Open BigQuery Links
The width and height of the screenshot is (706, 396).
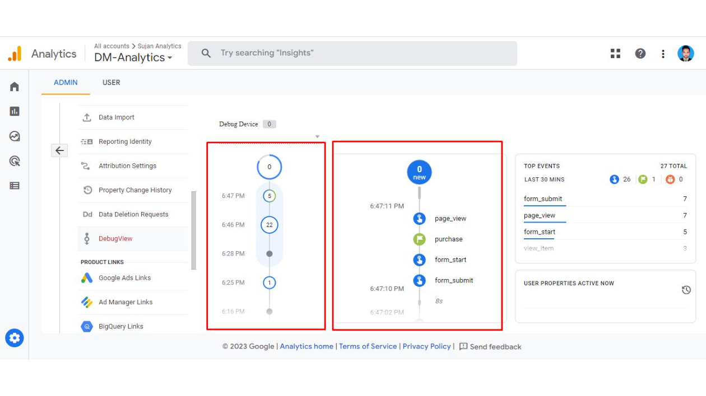(x=133, y=327)
